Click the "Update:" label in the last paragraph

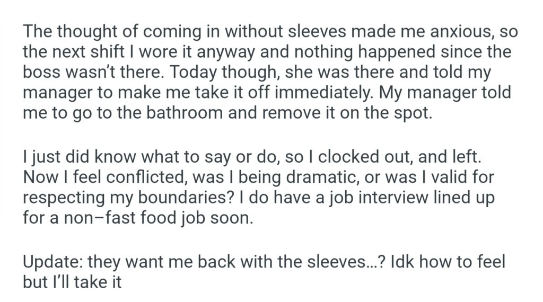[x=52, y=262]
